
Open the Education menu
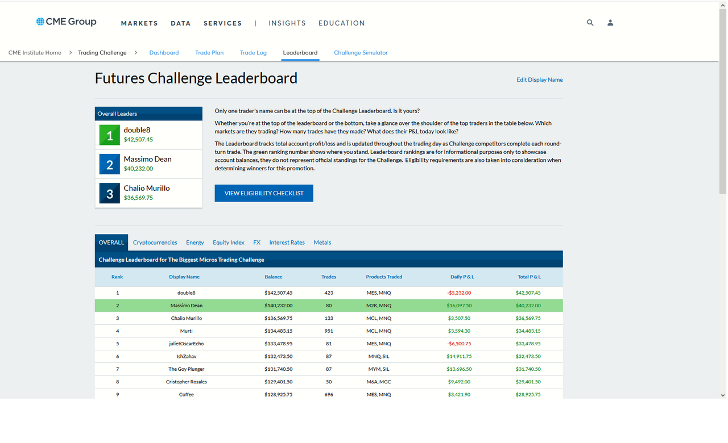342,23
